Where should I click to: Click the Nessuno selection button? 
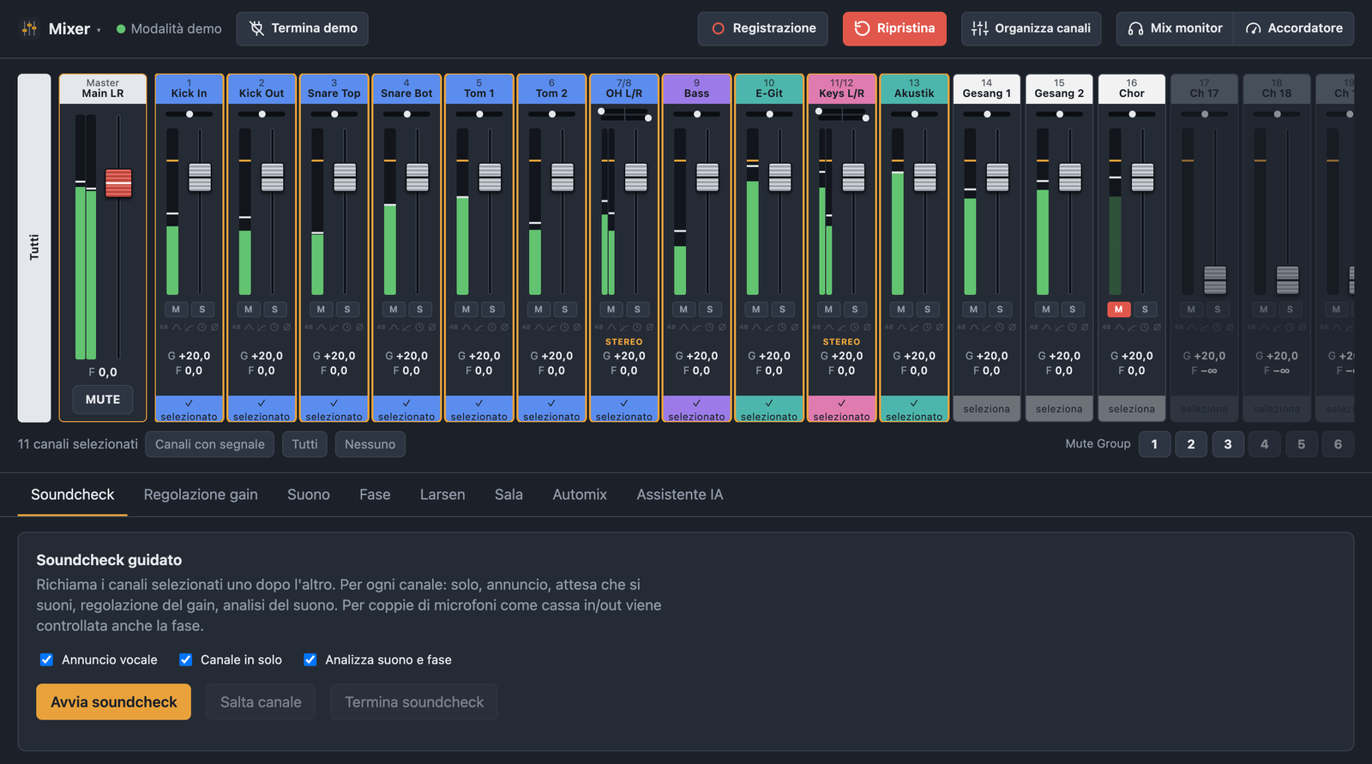[x=370, y=444]
